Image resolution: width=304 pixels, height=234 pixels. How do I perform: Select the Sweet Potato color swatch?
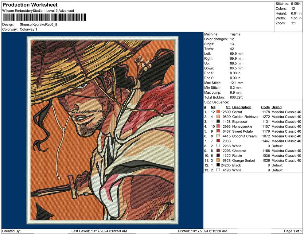pyautogui.click(x=218, y=131)
